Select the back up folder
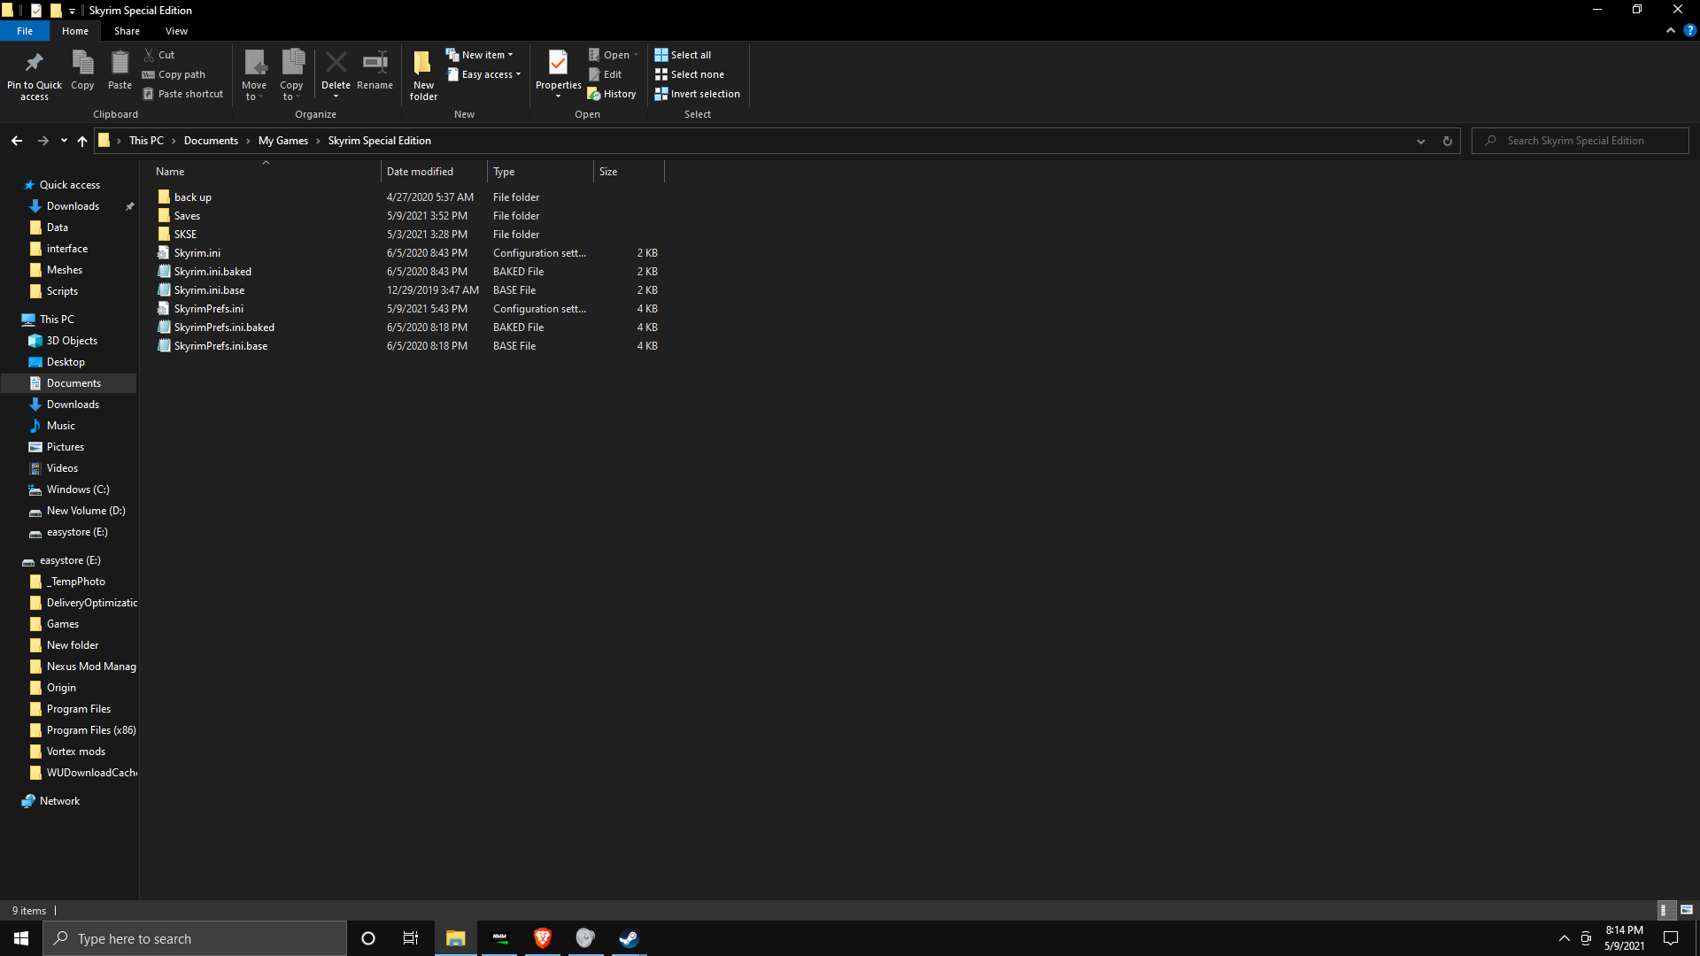Screen dimensions: 1700x956 [193, 197]
